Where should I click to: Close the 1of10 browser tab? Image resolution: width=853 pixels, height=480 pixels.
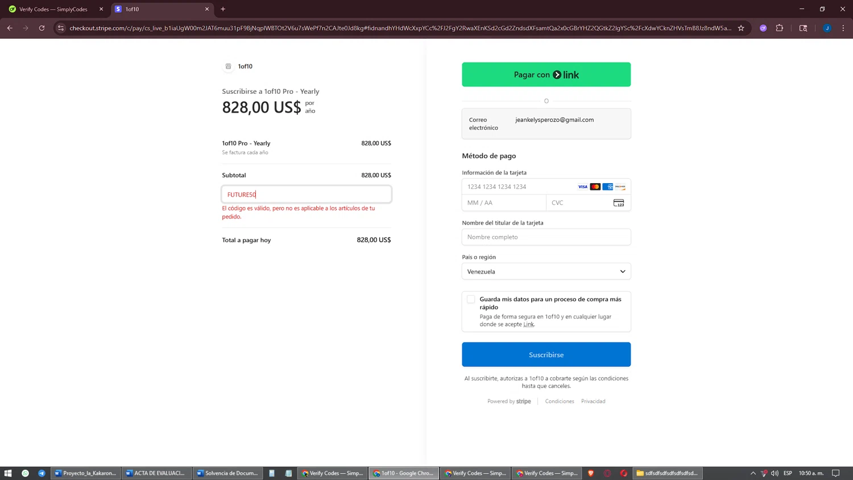point(207,9)
